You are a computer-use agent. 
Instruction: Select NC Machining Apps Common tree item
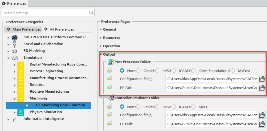(48, 105)
